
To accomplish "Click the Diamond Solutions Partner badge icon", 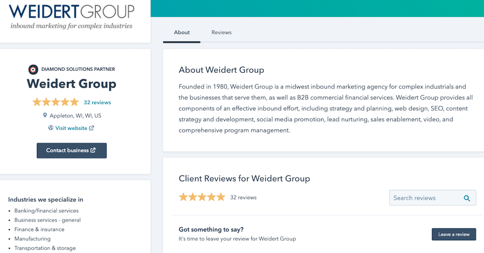I will click(33, 69).
